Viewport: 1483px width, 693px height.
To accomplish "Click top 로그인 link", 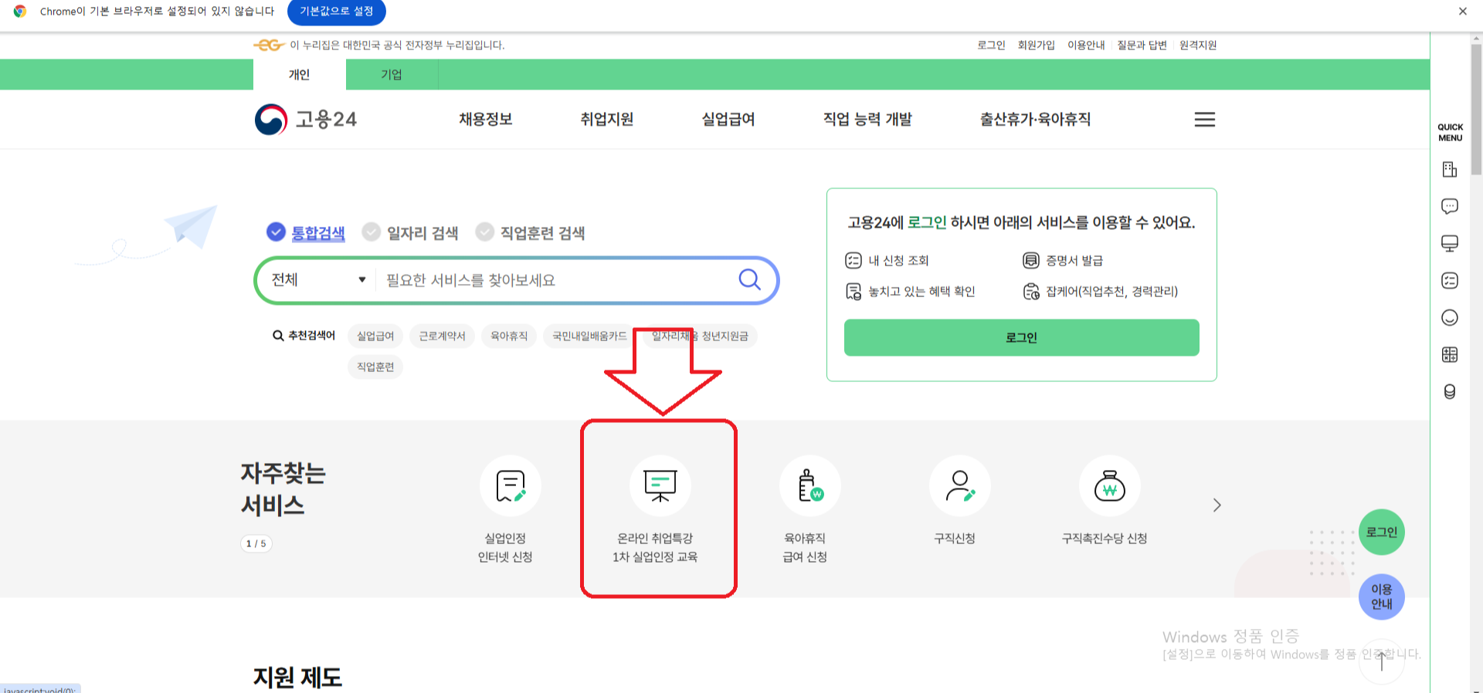I will coord(991,45).
